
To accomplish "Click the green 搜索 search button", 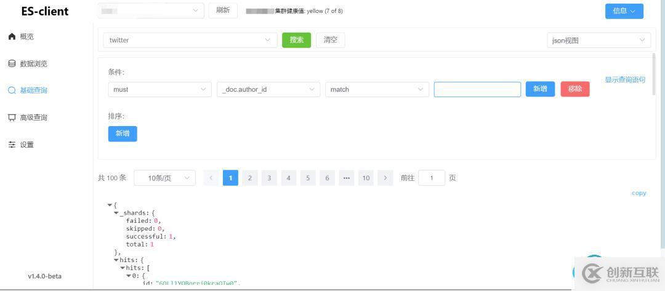I will [296, 40].
